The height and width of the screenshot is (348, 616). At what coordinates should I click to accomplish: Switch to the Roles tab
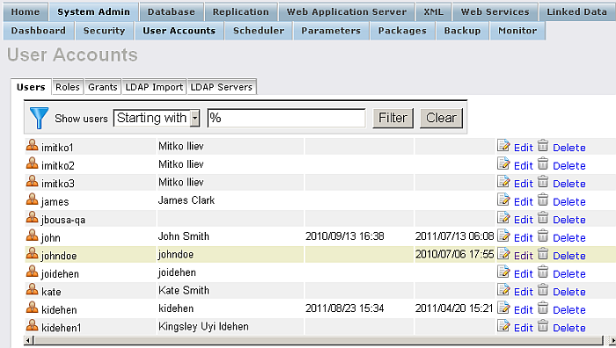pyautogui.click(x=68, y=87)
